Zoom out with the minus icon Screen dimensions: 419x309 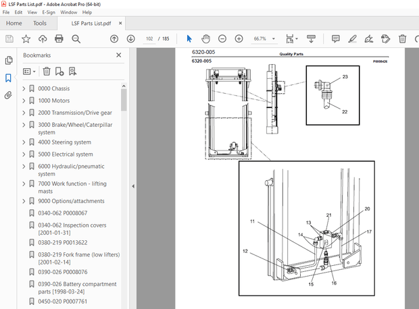[222, 39]
